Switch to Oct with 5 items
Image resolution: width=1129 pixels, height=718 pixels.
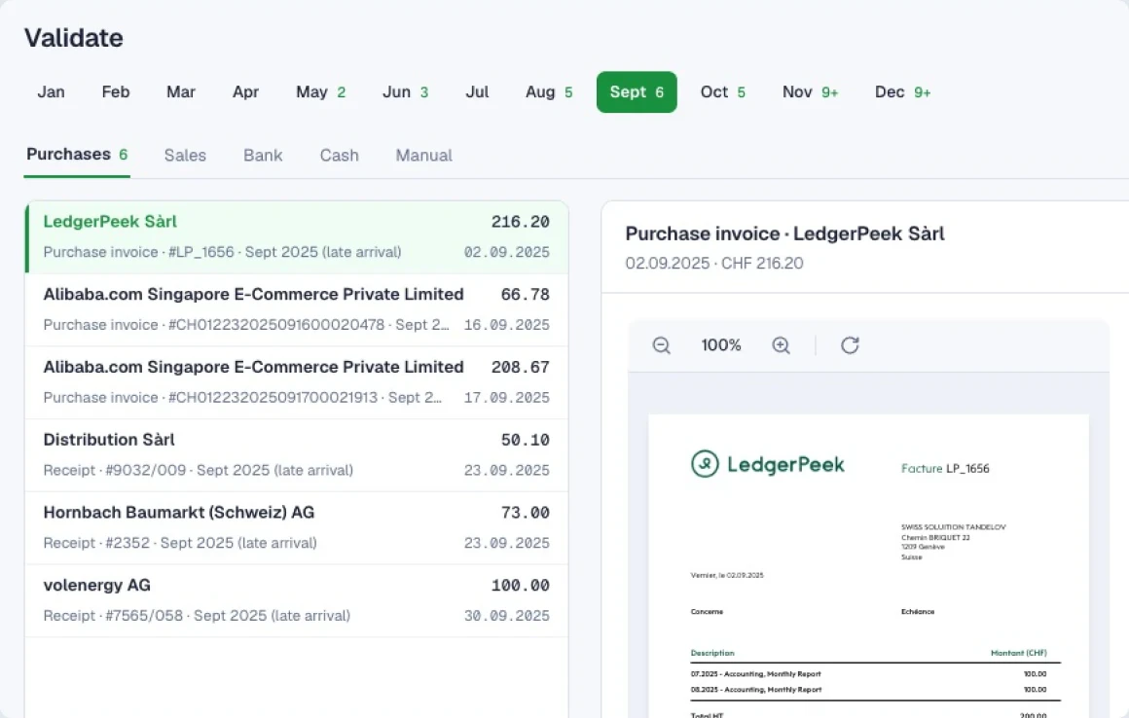pyautogui.click(x=723, y=92)
